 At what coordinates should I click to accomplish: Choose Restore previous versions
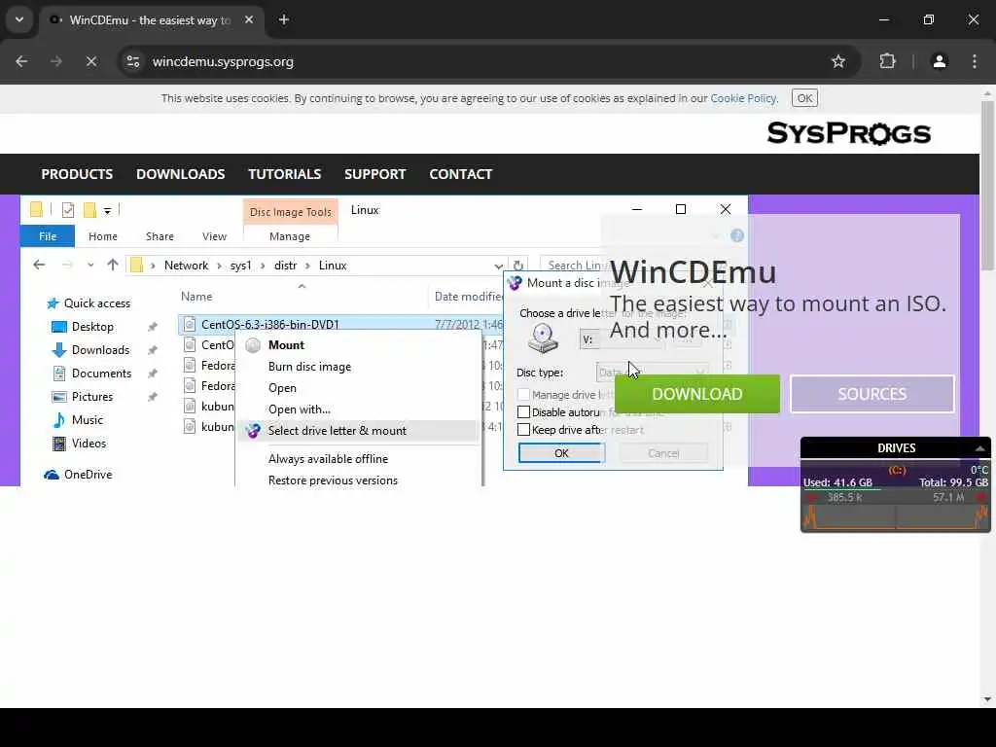pos(333,480)
